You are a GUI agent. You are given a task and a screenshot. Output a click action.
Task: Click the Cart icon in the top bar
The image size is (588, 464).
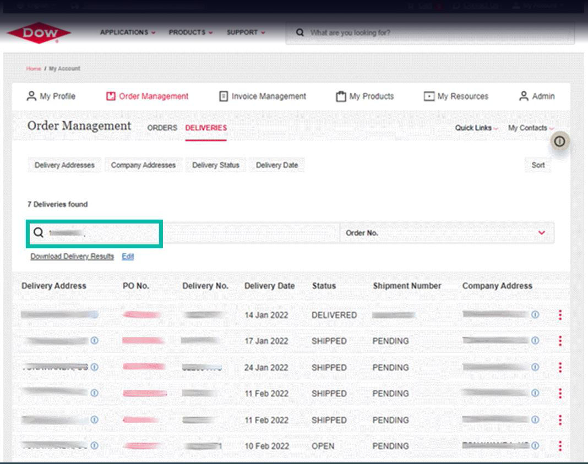(x=410, y=4)
